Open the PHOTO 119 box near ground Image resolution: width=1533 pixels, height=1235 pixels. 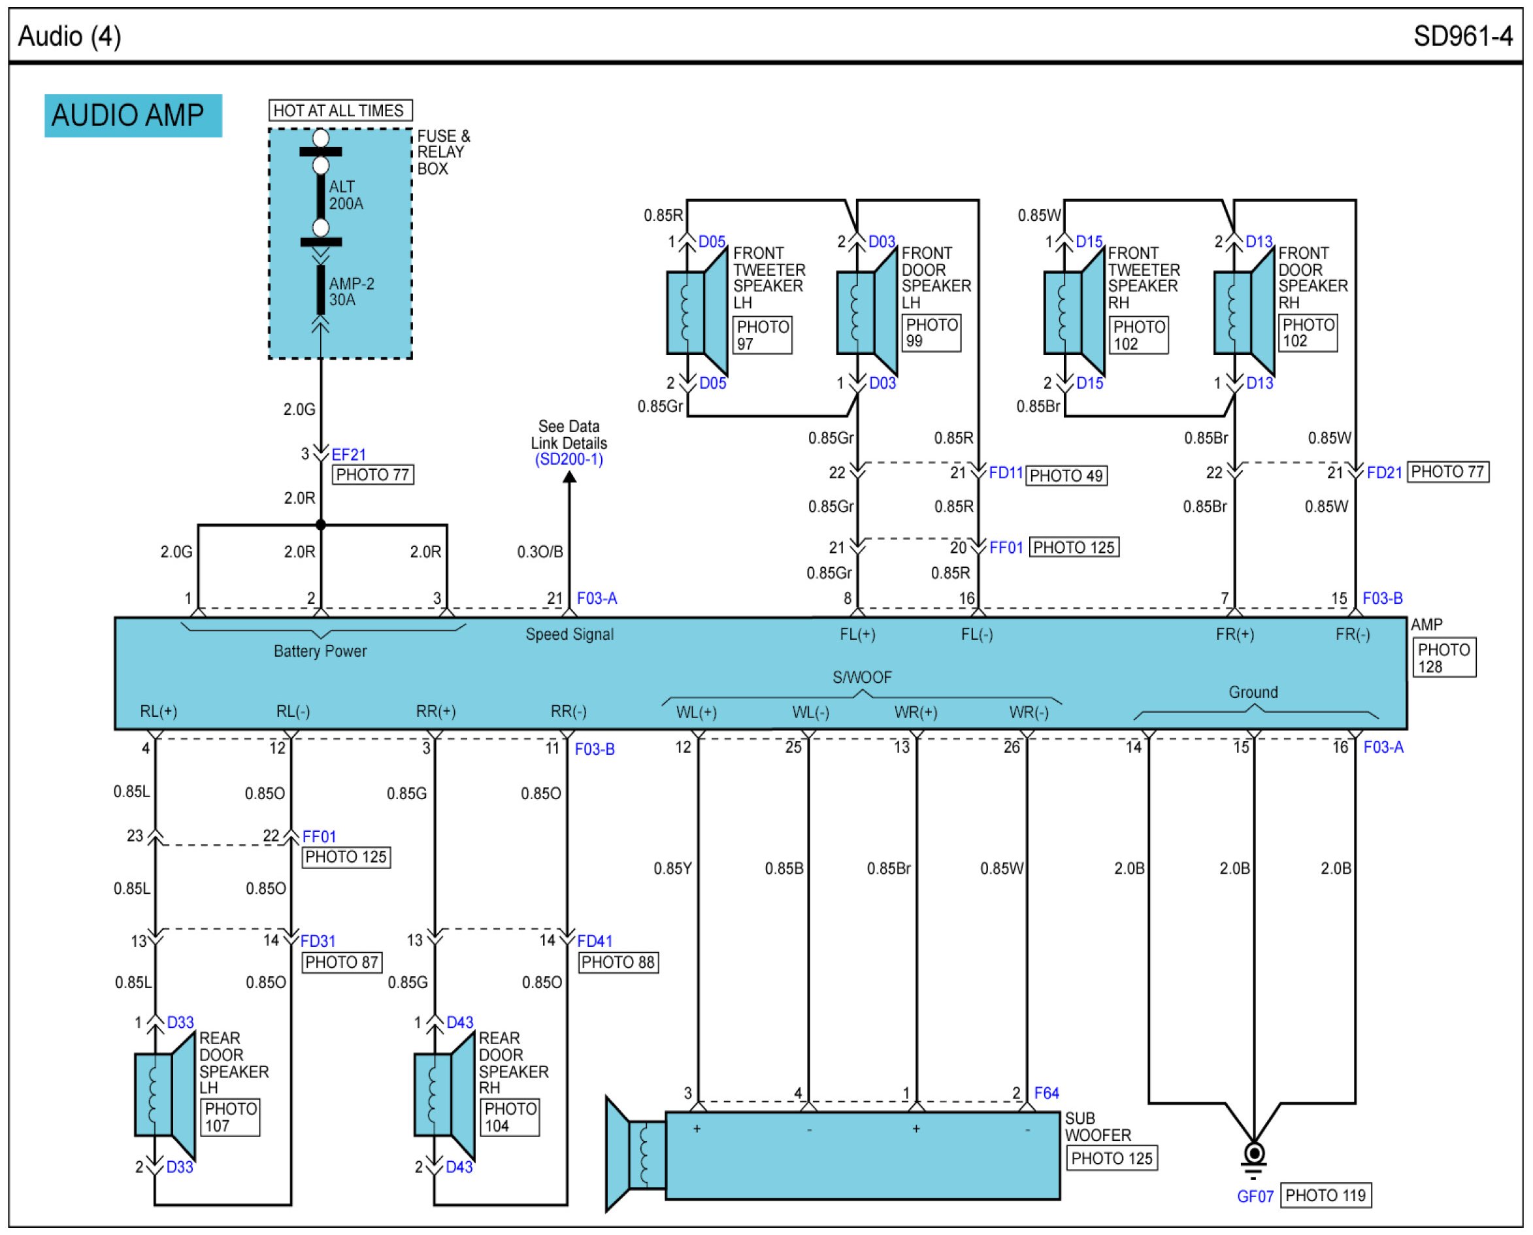(x=1325, y=1195)
